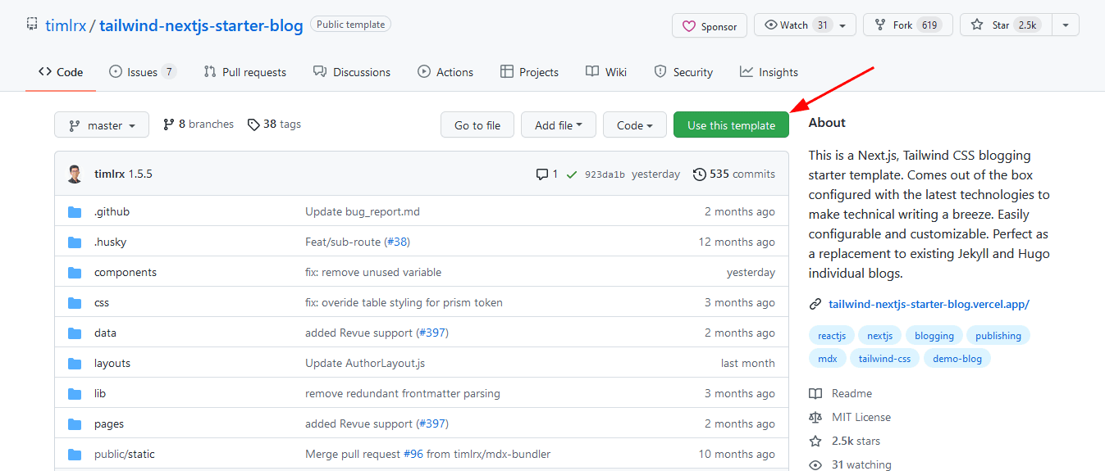Open the Wiki tab
Screen dimensions: 1105x471
(606, 72)
